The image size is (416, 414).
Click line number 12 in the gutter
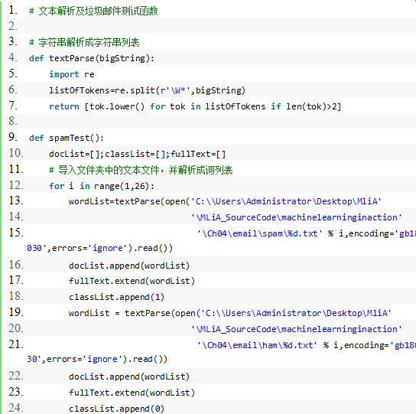(x=16, y=185)
